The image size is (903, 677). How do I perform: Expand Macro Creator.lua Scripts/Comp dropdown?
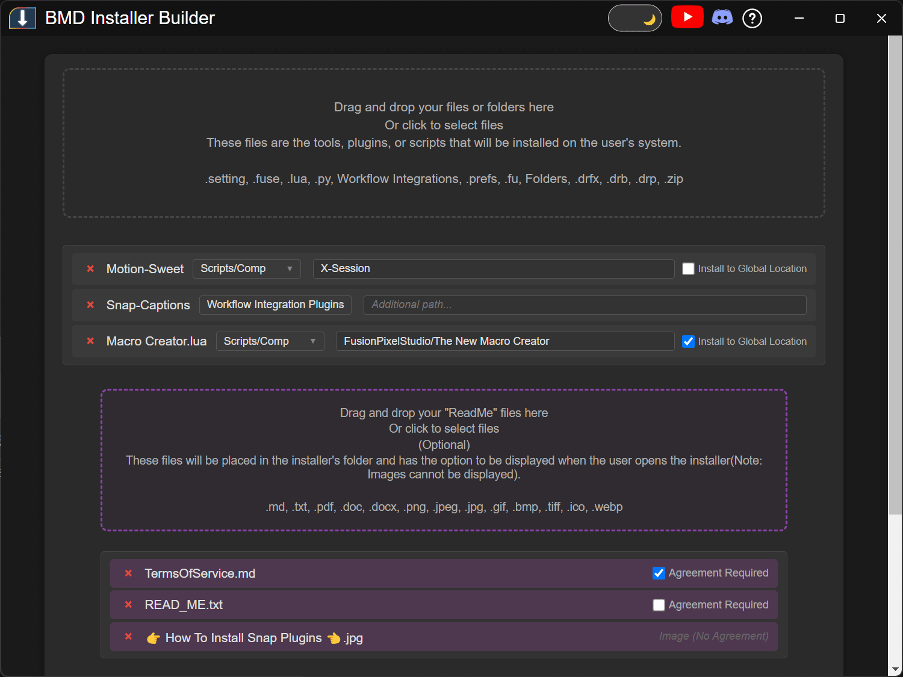[270, 341]
